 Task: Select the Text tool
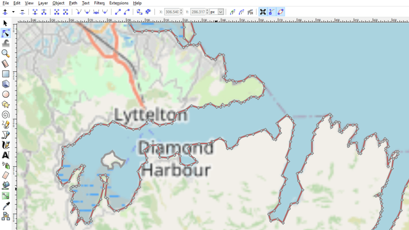(6, 155)
